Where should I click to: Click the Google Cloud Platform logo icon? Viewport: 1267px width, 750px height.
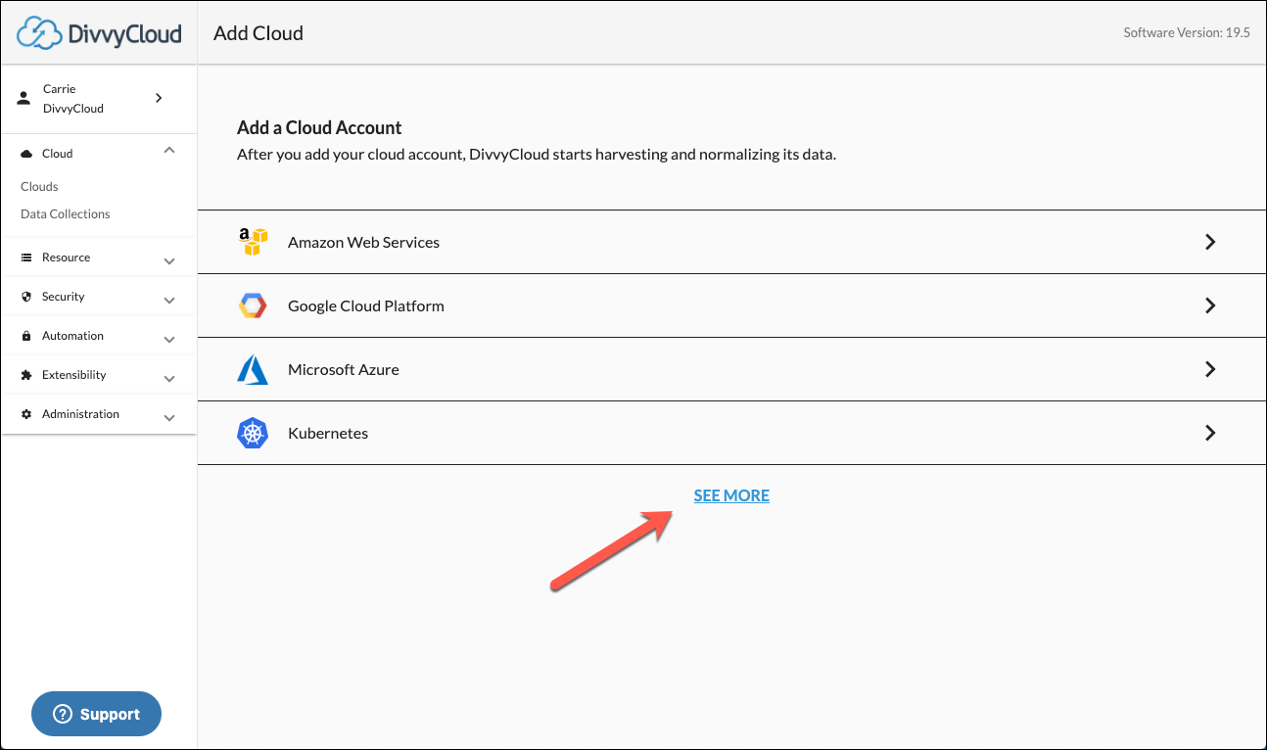point(253,305)
